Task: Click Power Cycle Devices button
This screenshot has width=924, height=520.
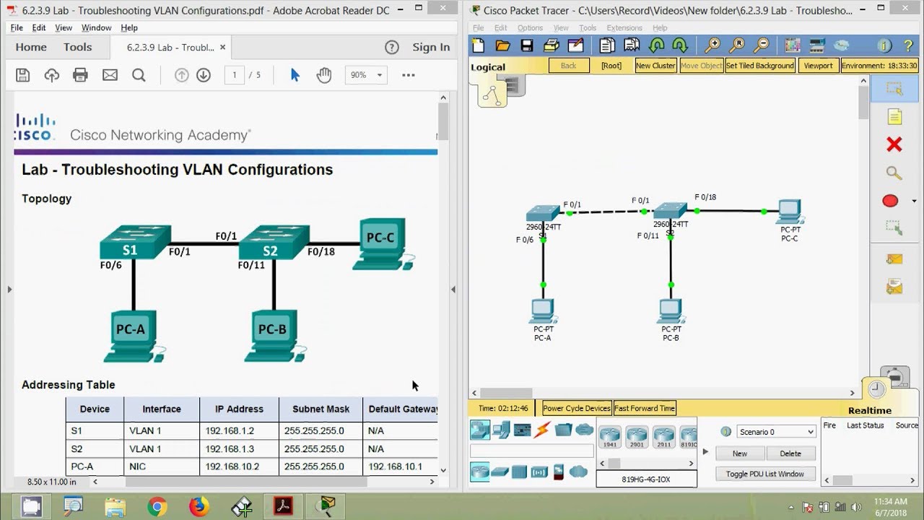Action: coord(577,408)
